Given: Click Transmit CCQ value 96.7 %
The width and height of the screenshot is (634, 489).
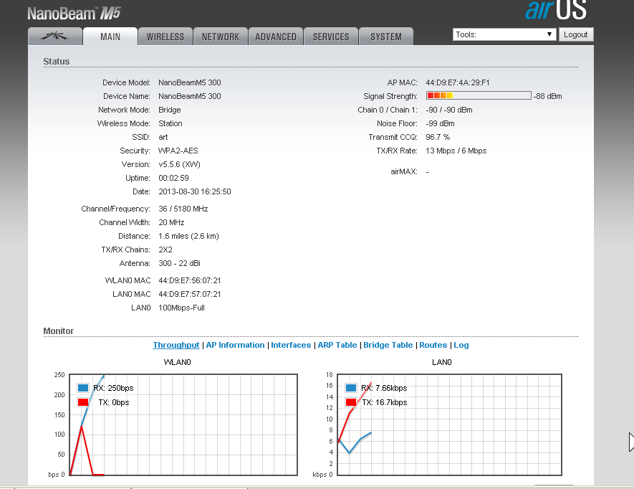Looking at the screenshot, I should pos(438,137).
